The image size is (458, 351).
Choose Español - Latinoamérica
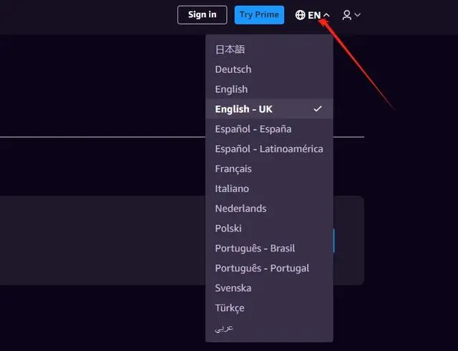[x=269, y=149]
